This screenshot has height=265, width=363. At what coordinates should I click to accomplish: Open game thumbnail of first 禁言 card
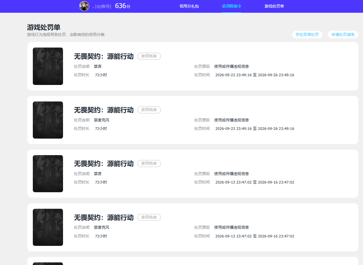(48, 66)
